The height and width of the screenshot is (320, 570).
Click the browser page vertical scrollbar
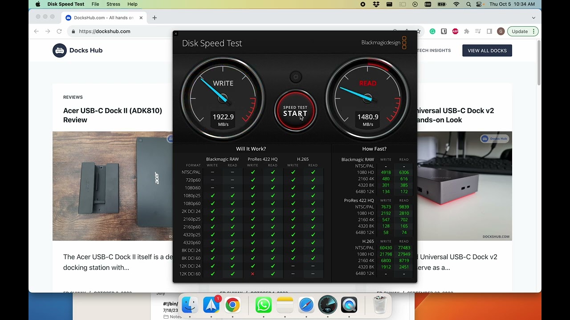click(539, 63)
